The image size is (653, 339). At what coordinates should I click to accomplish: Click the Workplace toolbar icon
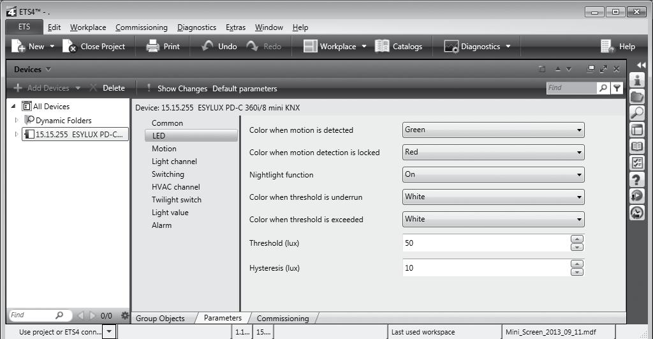[311, 46]
